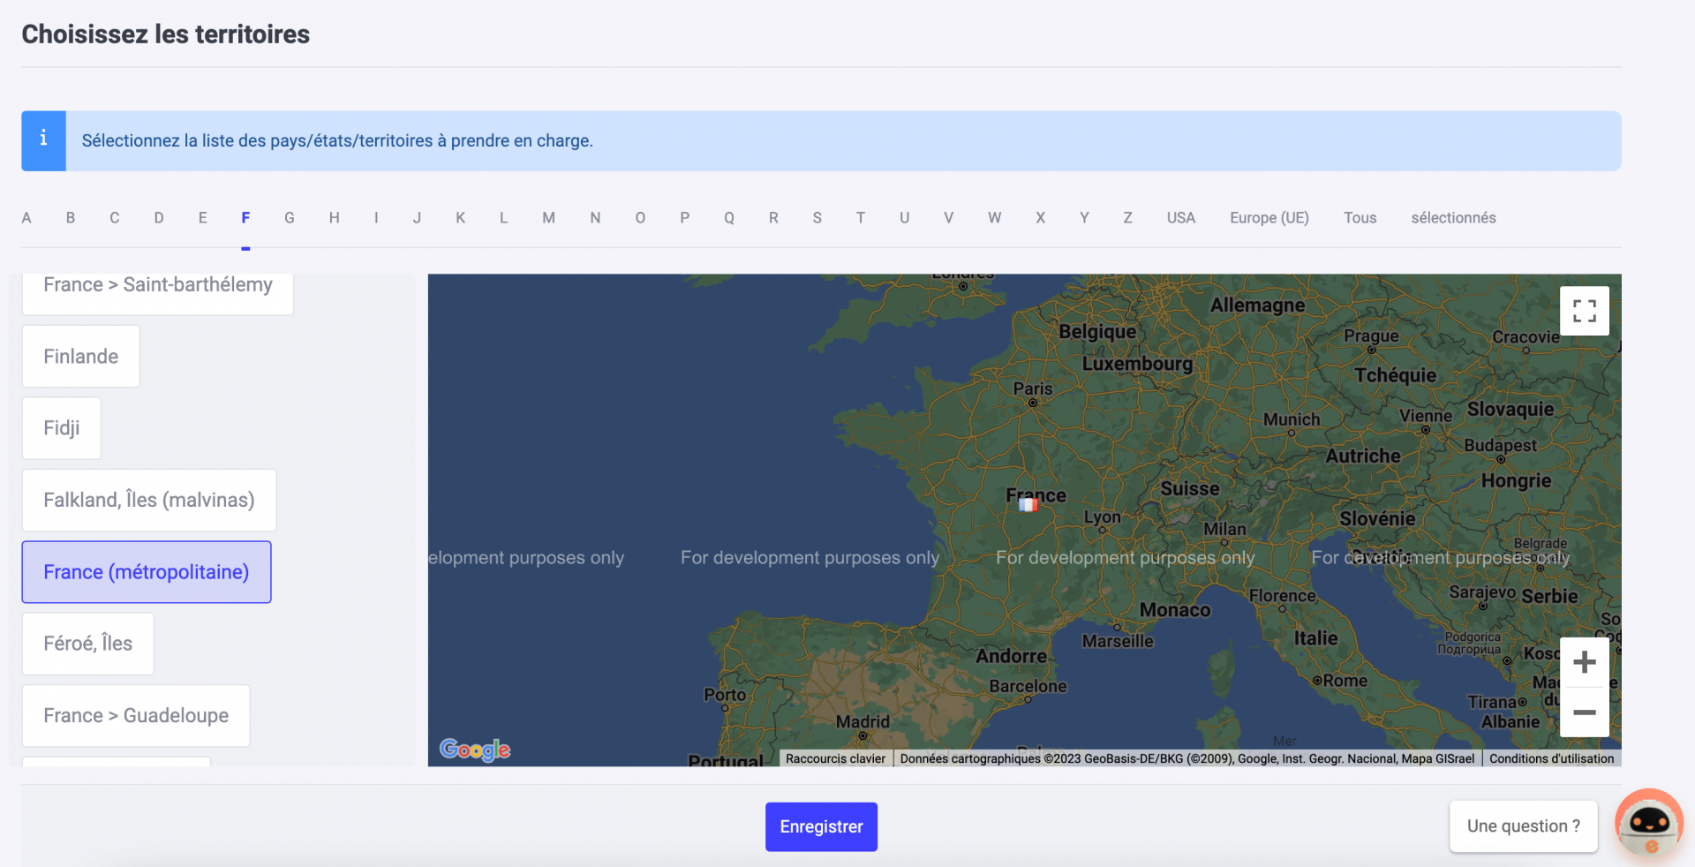Select the Fidji territory

61,427
